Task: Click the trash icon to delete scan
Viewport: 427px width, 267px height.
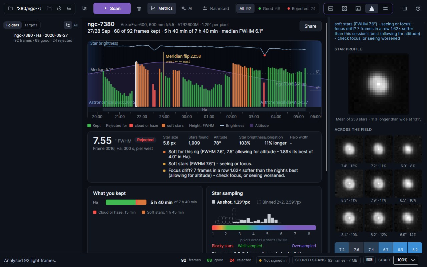Action: coord(139,8)
